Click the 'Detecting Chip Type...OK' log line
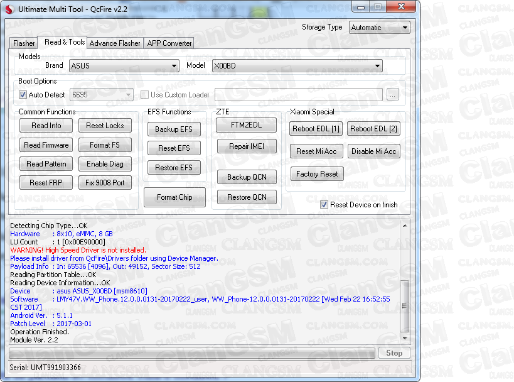 tap(49, 226)
